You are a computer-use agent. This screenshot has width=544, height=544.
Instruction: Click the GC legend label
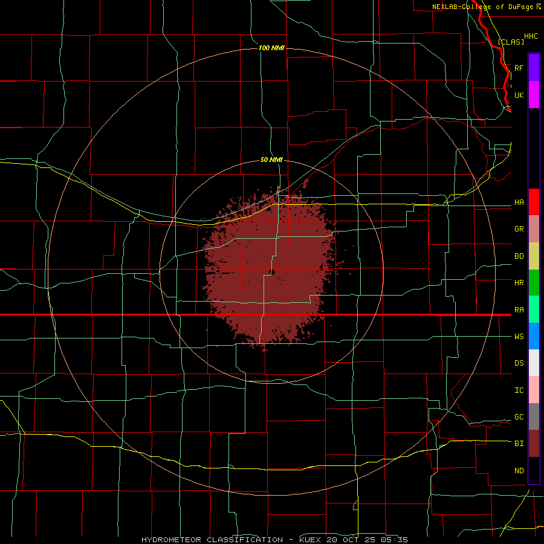(x=519, y=416)
